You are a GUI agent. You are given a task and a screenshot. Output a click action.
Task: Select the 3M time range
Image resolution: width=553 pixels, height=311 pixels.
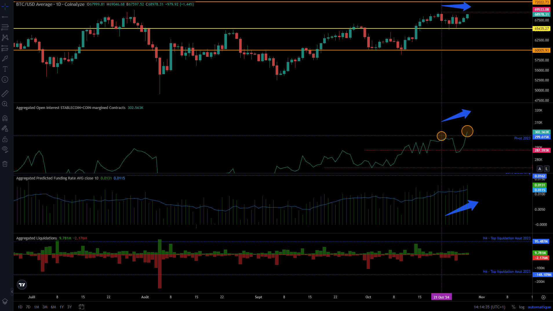coord(45,307)
